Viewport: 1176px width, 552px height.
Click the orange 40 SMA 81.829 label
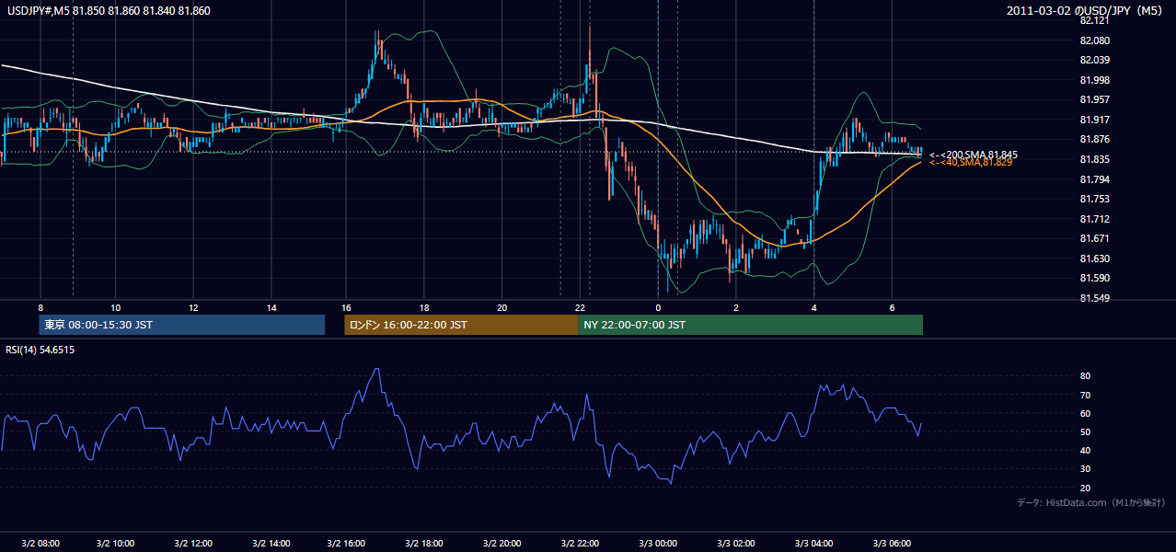coord(971,163)
